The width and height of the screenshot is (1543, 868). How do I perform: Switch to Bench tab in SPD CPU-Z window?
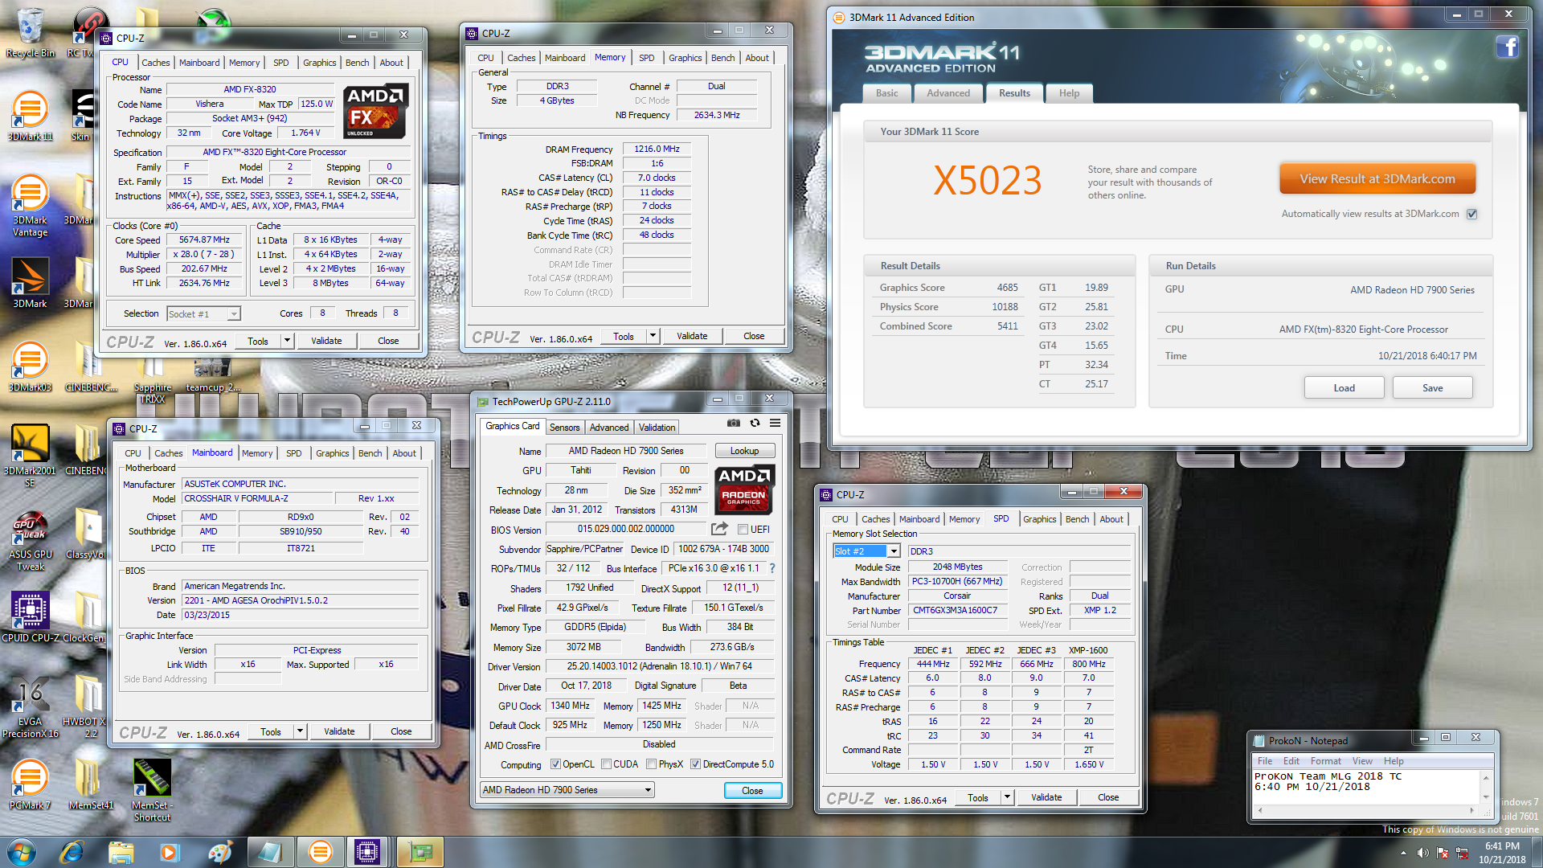(1077, 519)
